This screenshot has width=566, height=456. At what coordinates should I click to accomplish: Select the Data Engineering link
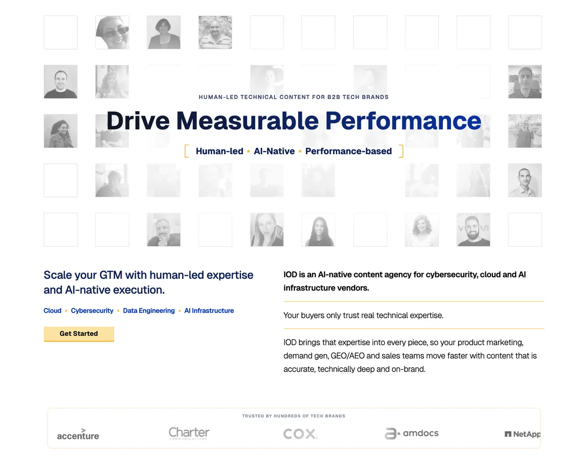click(149, 311)
